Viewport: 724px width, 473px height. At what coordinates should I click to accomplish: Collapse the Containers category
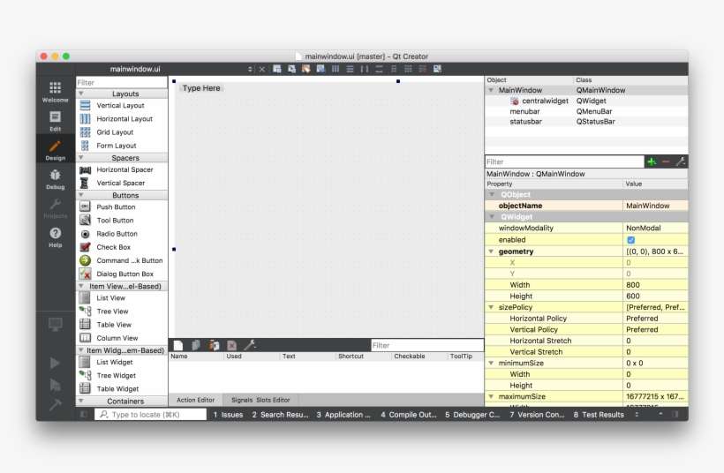[x=81, y=401]
